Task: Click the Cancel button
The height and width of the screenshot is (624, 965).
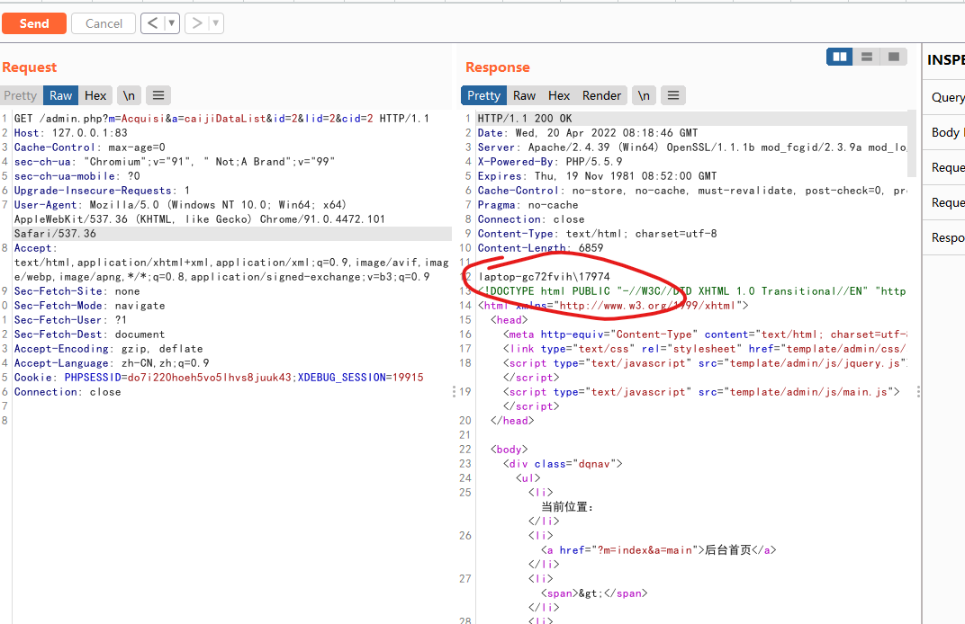Action: [104, 23]
